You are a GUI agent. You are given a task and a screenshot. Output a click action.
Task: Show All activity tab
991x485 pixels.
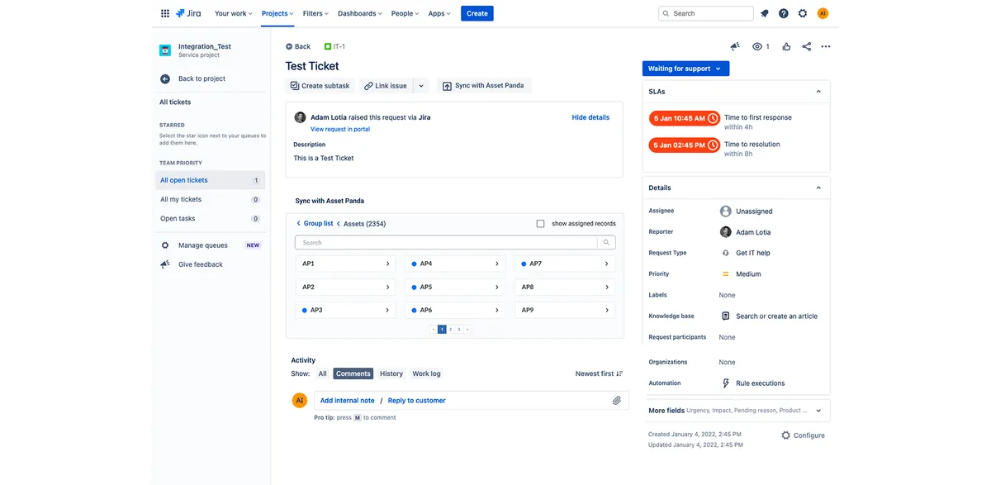[323, 373]
